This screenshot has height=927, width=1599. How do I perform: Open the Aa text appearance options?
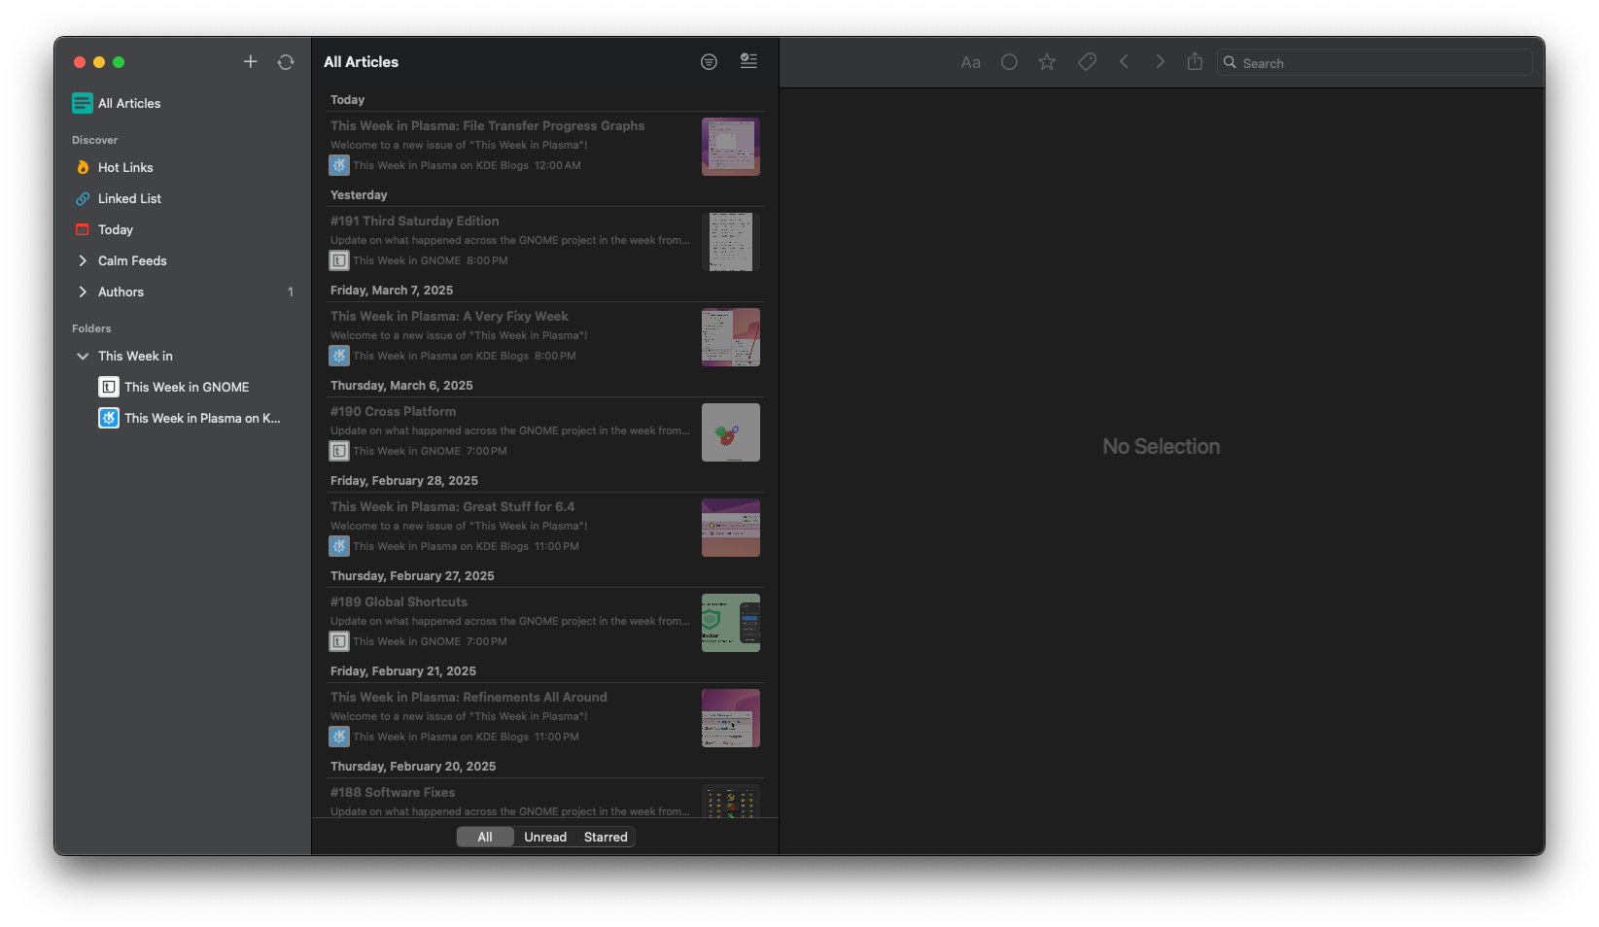[970, 63]
